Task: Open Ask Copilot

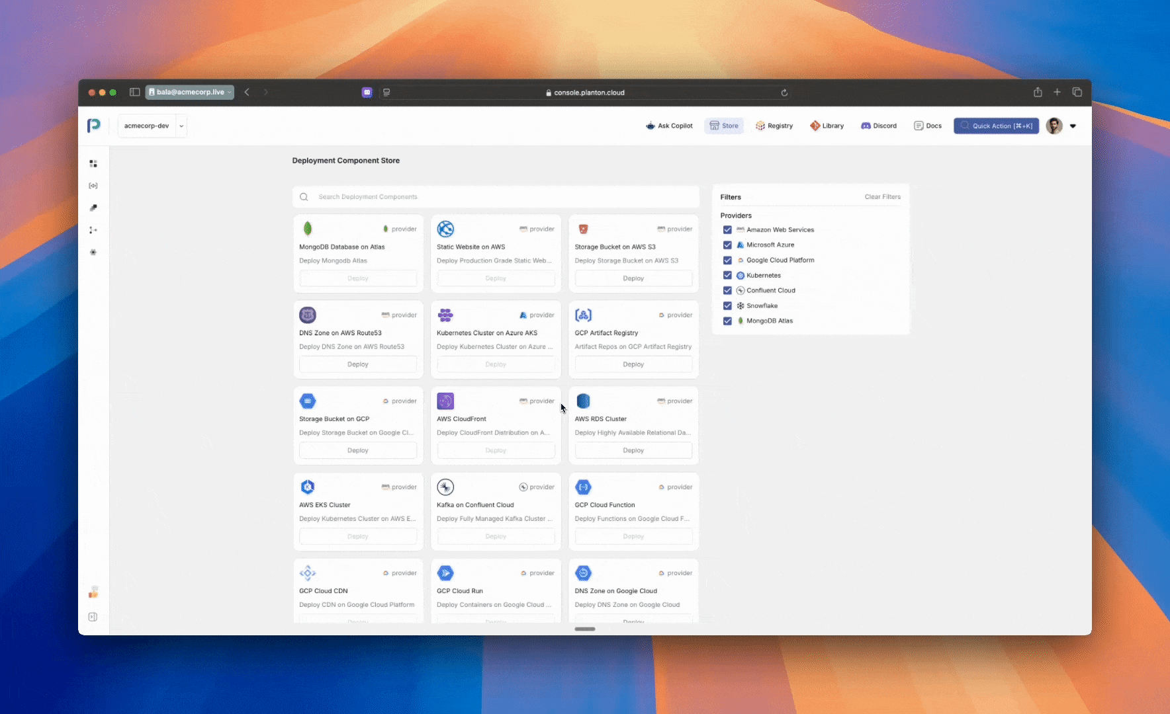Action: coord(669,126)
